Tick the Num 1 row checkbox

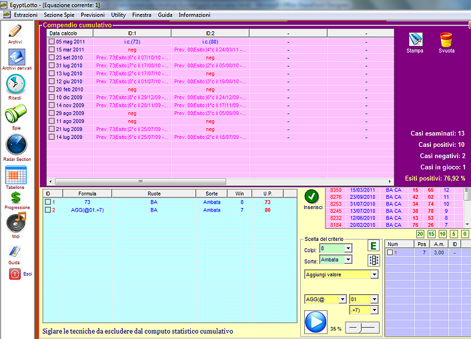click(390, 252)
